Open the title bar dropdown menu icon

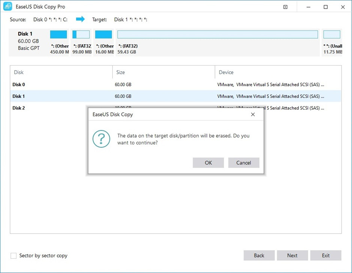pyautogui.click(x=285, y=7)
